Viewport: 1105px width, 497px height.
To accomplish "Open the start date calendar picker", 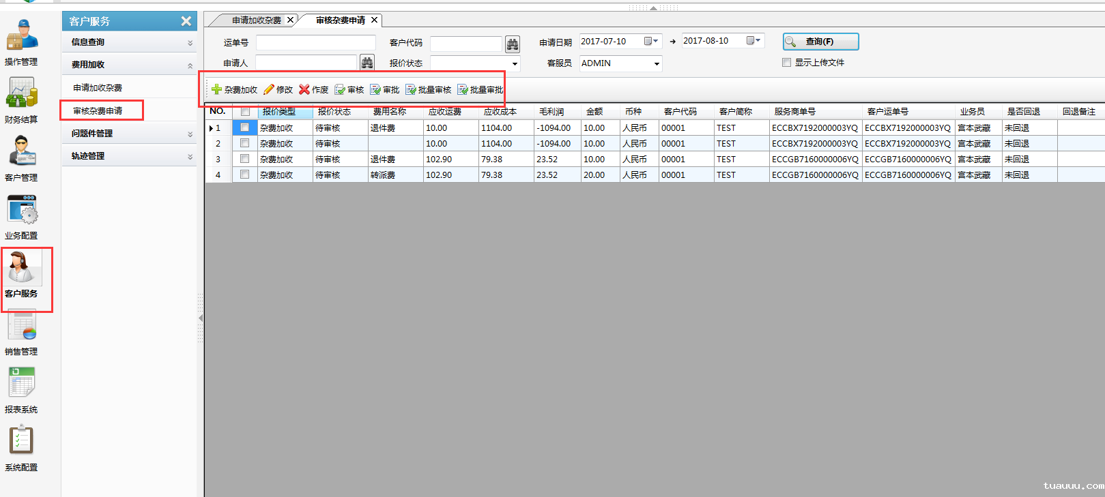I will coord(651,41).
